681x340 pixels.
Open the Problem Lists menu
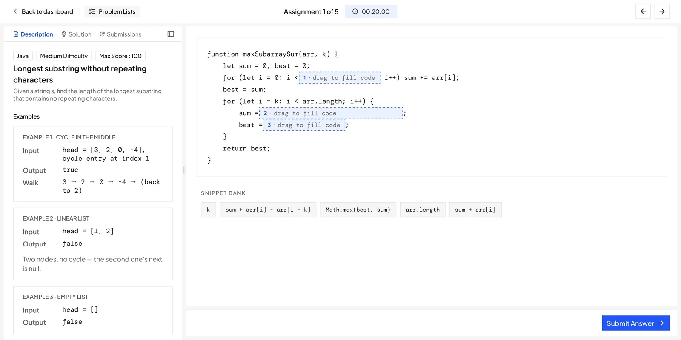pos(112,11)
